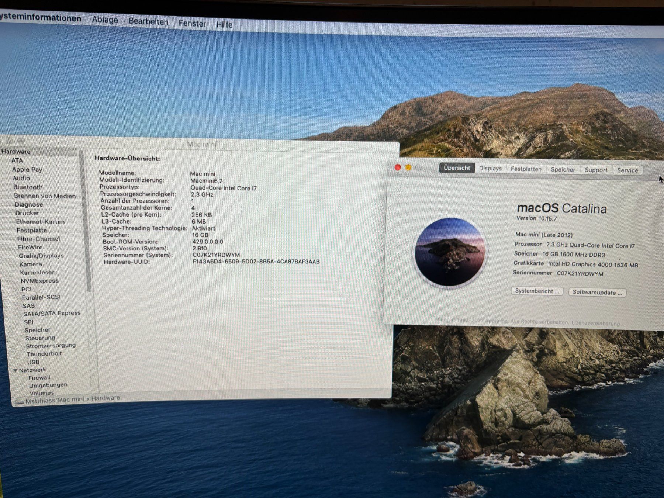
Task: Select Kamera in the sidebar
Action: click(x=31, y=264)
